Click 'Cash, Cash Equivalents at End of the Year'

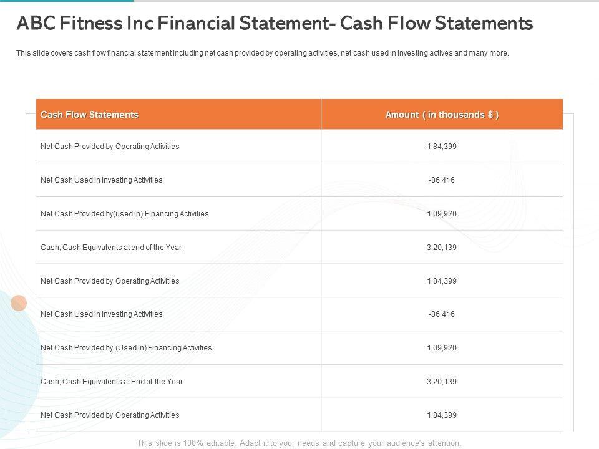coord(112,382)
